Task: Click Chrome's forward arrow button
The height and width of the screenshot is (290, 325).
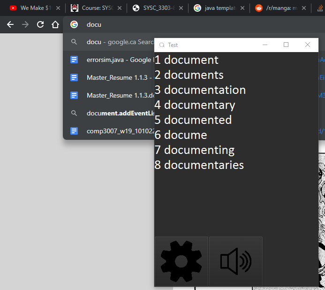Action: (x=25, y=24)
